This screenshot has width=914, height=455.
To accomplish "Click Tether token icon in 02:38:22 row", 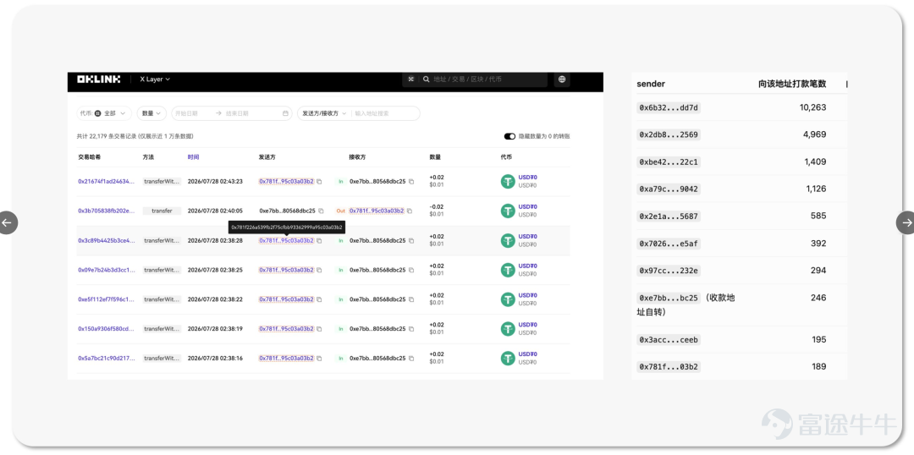I will coord(508,299).
